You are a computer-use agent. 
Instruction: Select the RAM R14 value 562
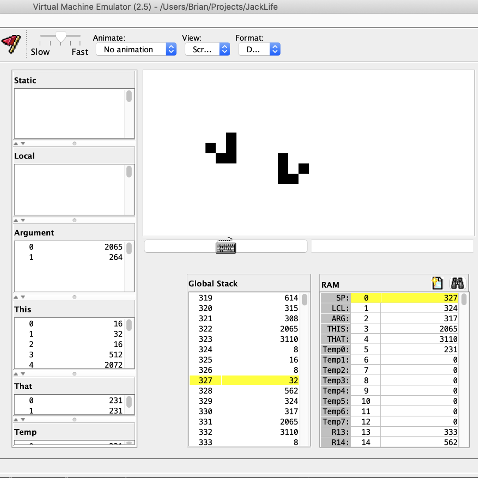tap(451, 442)
